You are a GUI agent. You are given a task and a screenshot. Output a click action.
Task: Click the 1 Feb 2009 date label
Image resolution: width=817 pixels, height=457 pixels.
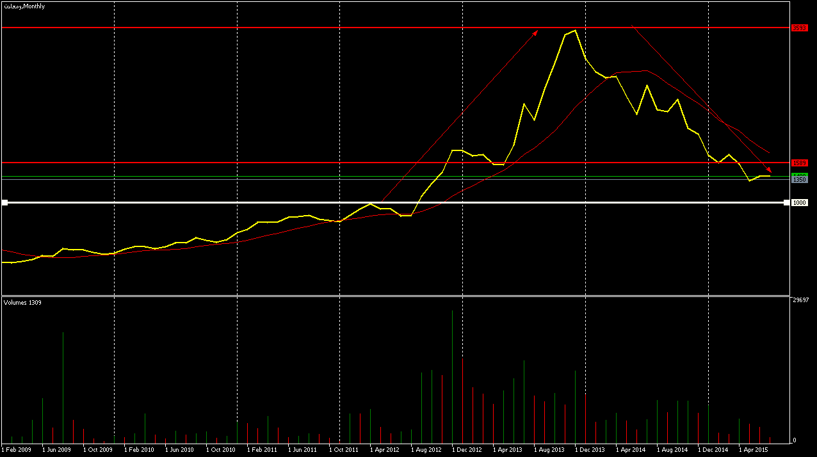point(16,450)
